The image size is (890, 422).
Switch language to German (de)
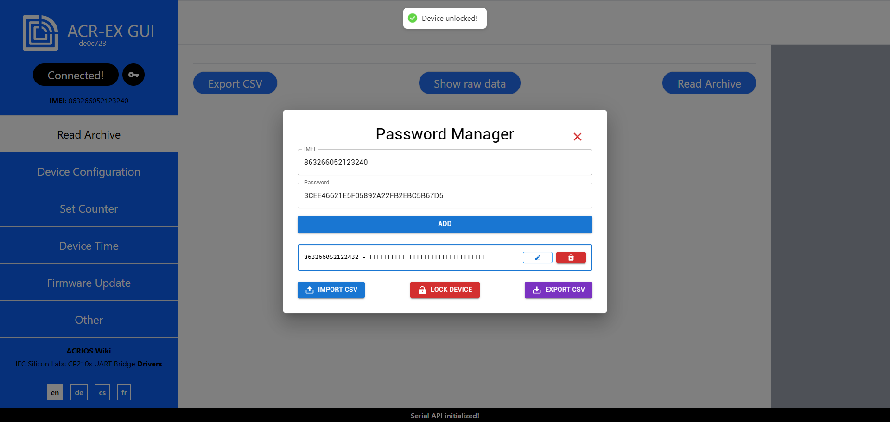(x=79, y=392)
